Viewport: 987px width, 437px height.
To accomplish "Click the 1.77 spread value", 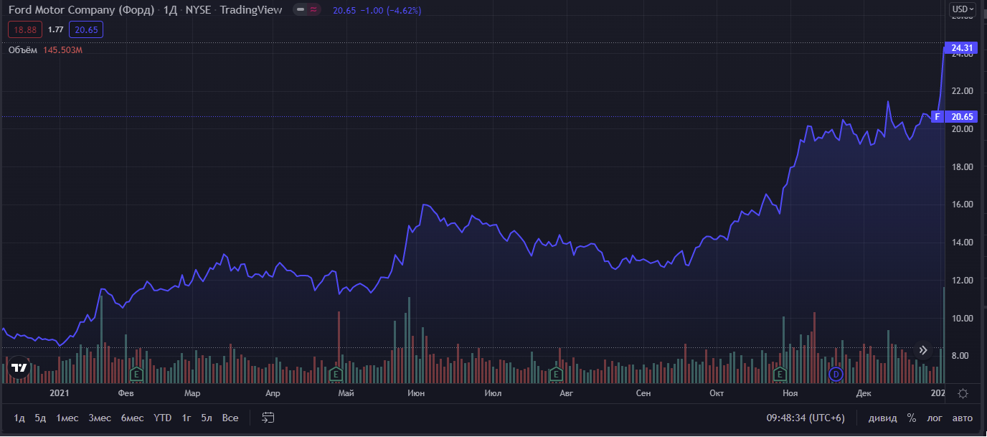I will point(56,29).
